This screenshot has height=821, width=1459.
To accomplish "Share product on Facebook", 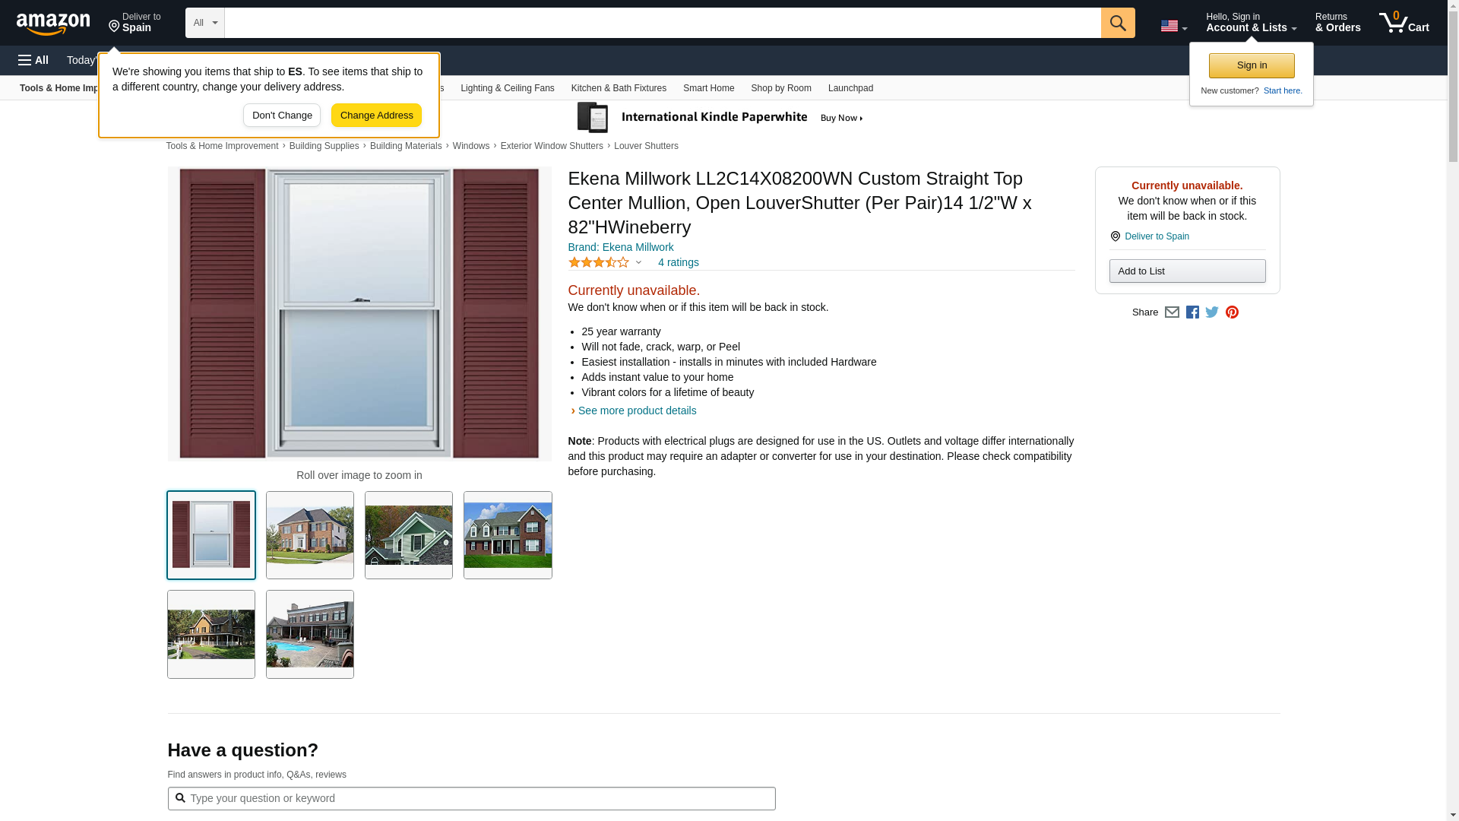I will click(x=1192, y=312).
